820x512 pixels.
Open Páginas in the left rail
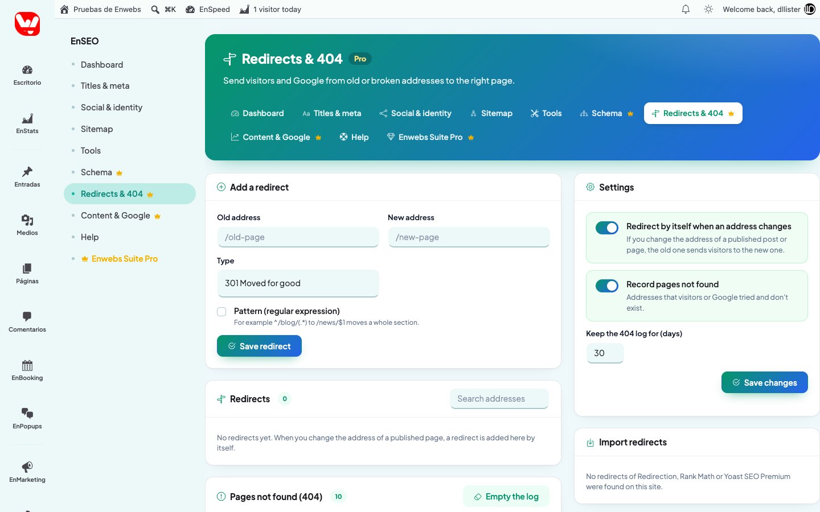pos(27,274)
